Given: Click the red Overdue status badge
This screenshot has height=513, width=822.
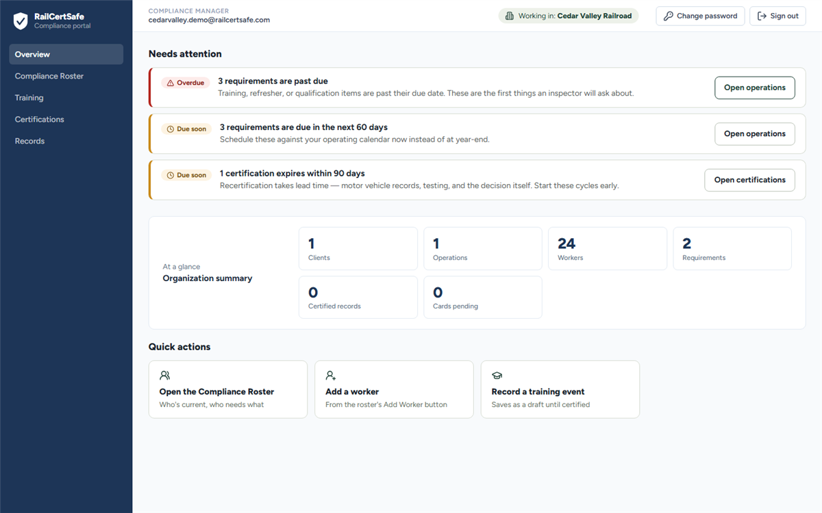Looking at the screenshot, I should coord(186,83).
